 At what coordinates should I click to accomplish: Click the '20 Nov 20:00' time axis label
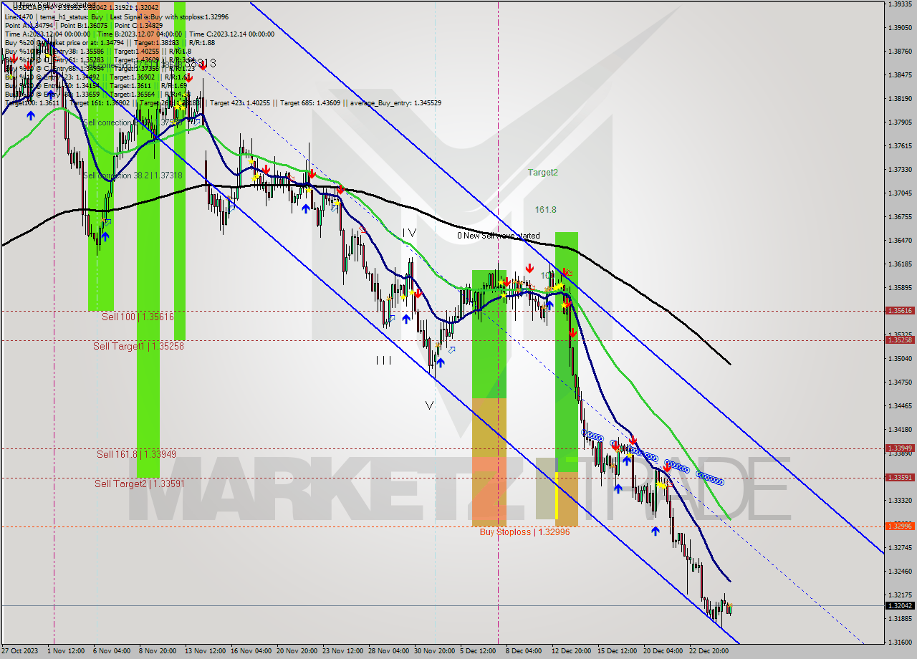[298, 652]
